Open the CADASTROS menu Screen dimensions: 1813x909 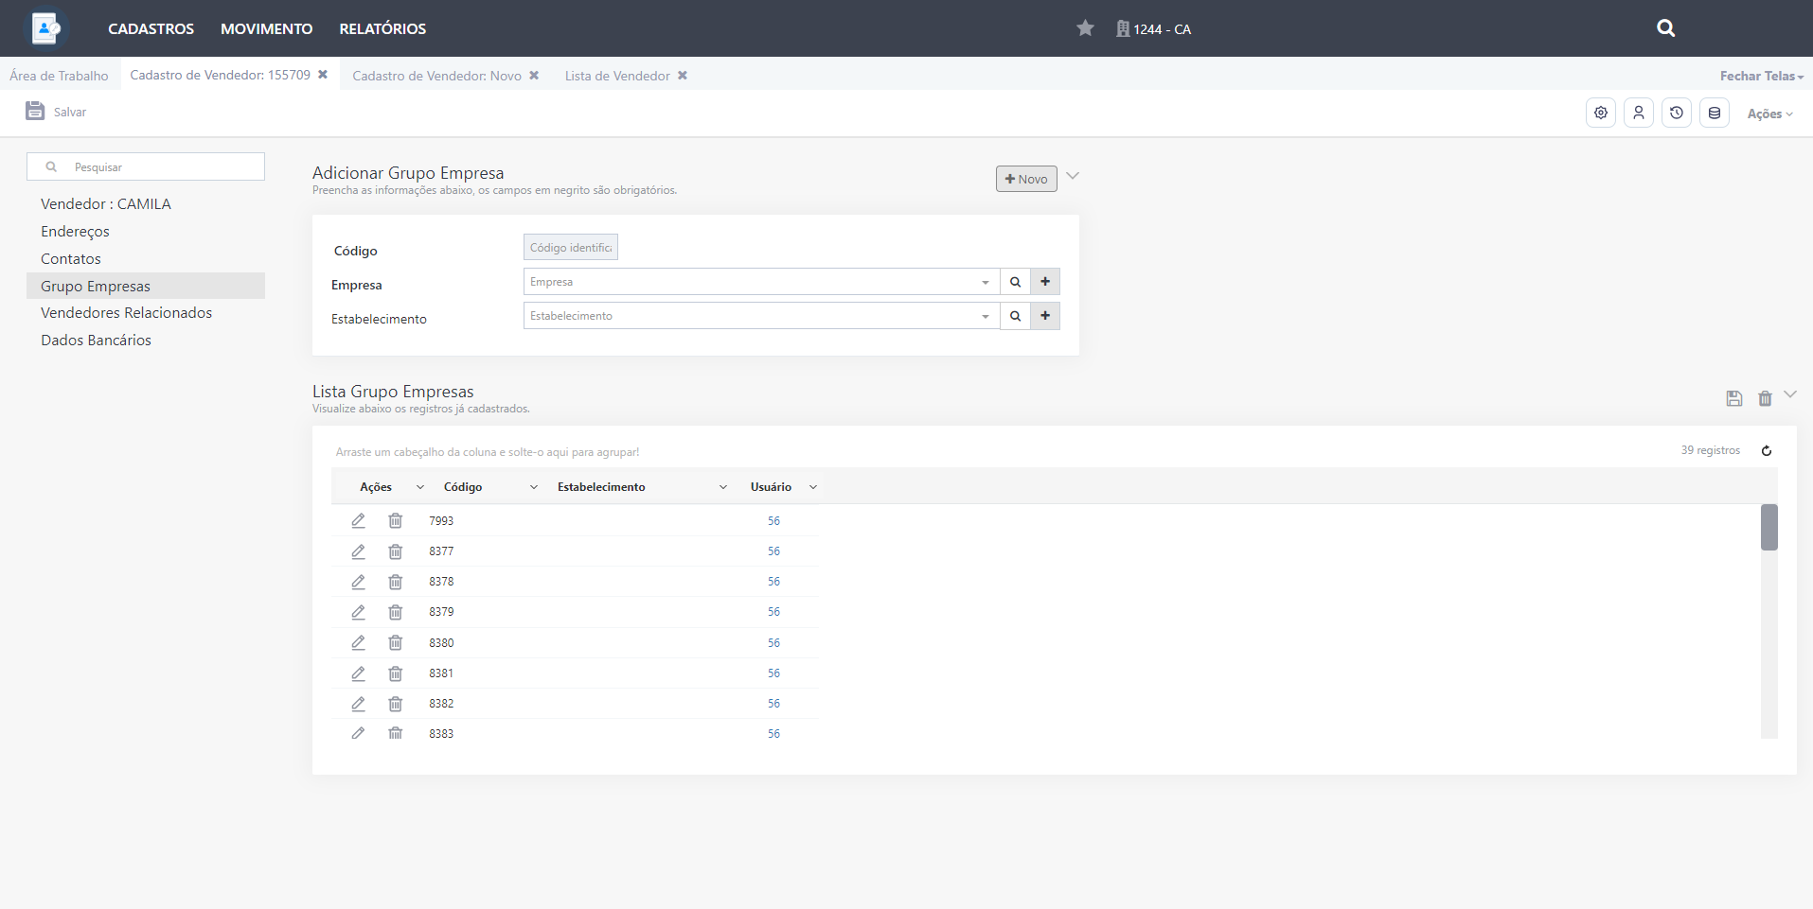point(151,28)
